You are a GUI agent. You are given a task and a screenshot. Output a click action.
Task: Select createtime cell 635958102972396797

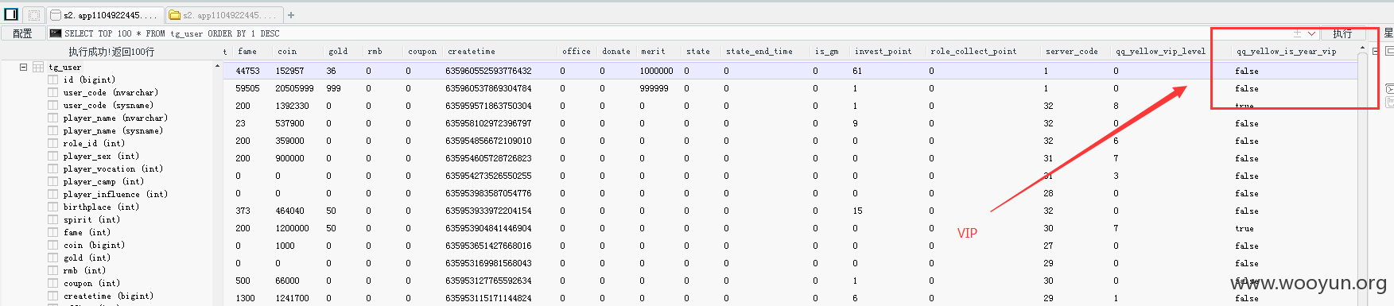coord(488,123)
